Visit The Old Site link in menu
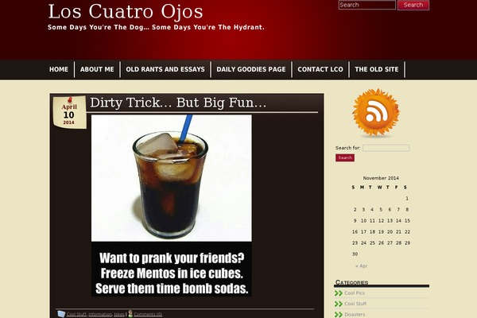This screenshot has width=477, height=318. (377, 69)
